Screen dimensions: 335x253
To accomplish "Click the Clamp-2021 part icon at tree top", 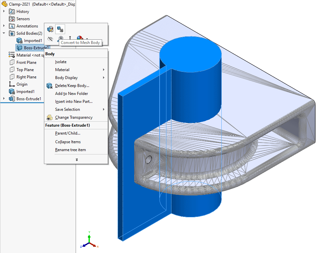I will pos(5,4).
